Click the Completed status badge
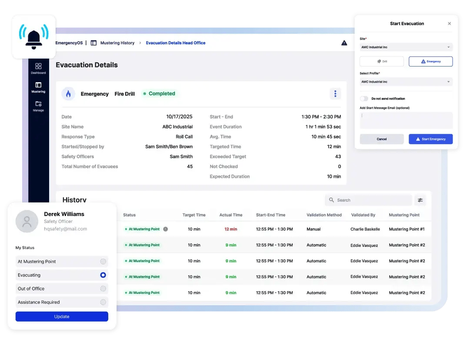This screenshot has height=339, width=470. tap(159, 93)
